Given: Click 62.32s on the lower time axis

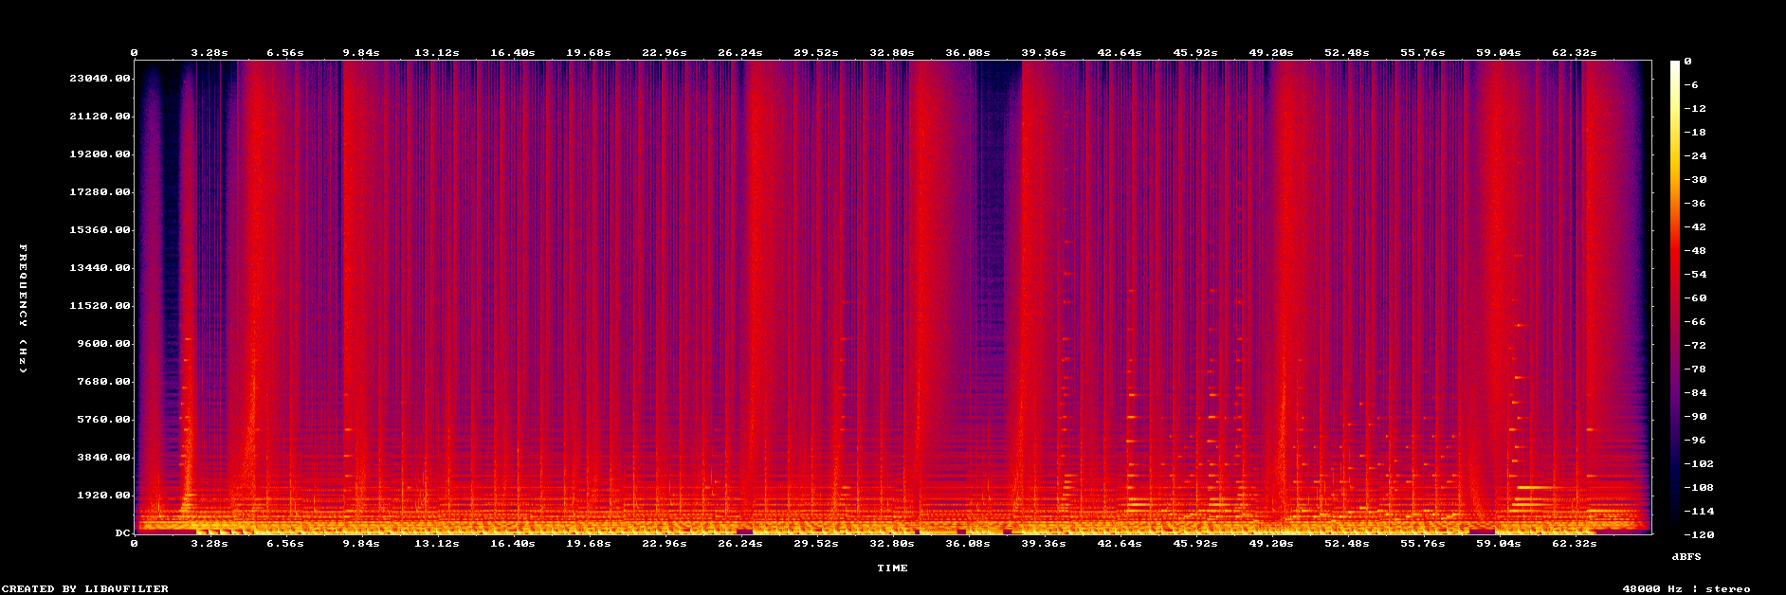Looking at the screenshot, I should [x=1575, y=544].
